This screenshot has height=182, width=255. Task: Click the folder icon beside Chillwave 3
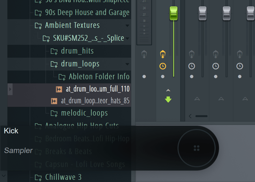[38, 177]
